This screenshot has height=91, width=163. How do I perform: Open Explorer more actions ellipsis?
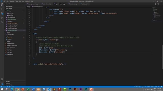click(x=23, y=4)
